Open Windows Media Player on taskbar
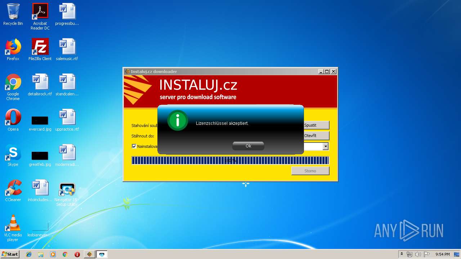 click(53, 254)
